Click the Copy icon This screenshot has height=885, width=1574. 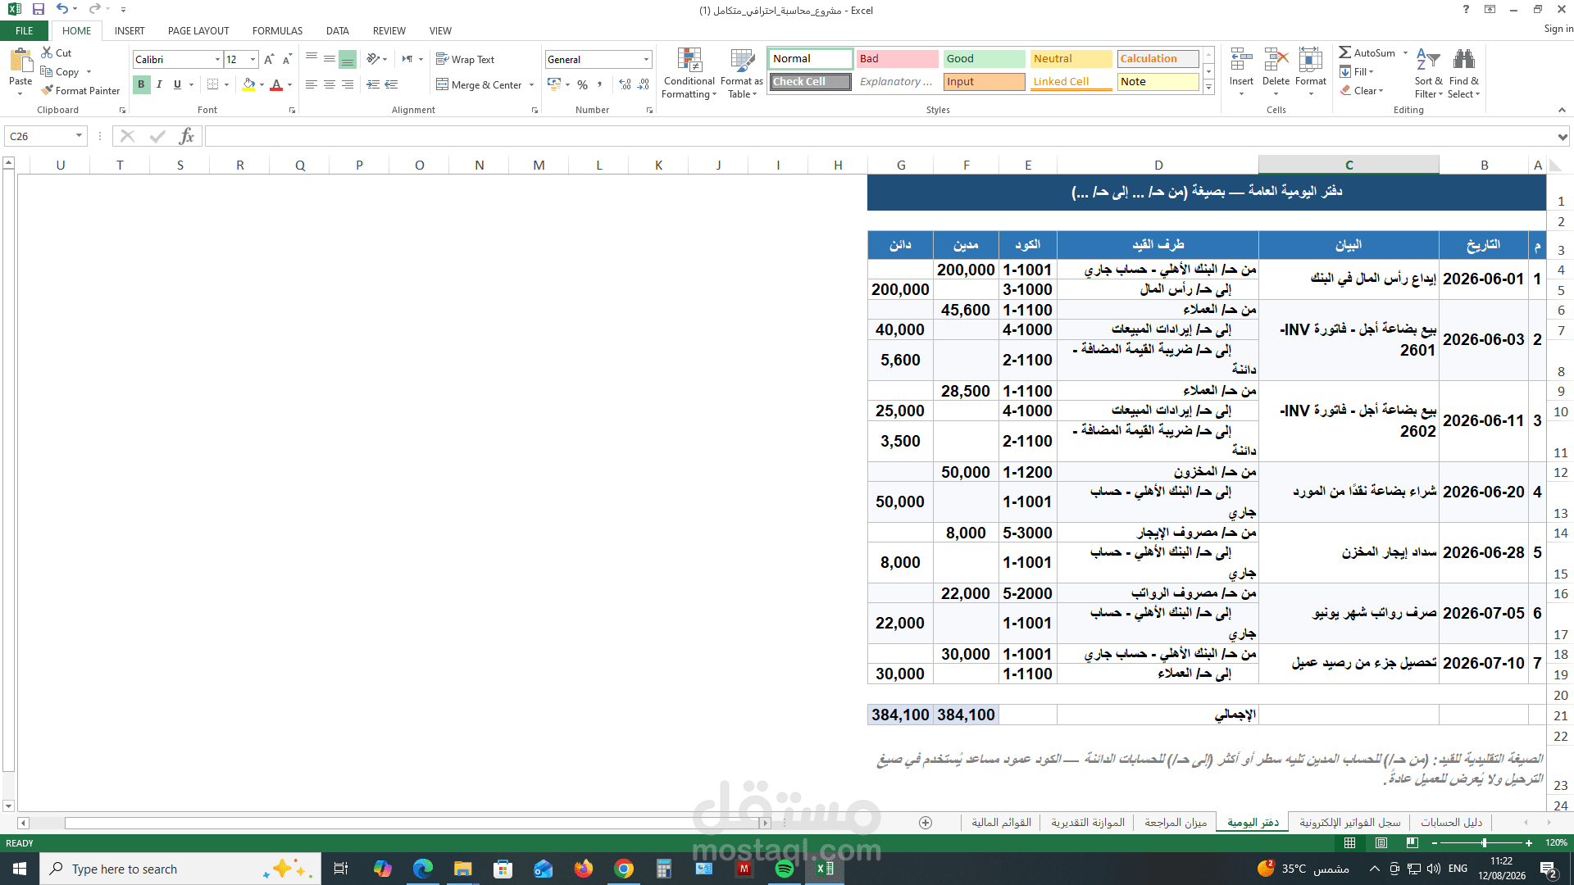(47, 72)
